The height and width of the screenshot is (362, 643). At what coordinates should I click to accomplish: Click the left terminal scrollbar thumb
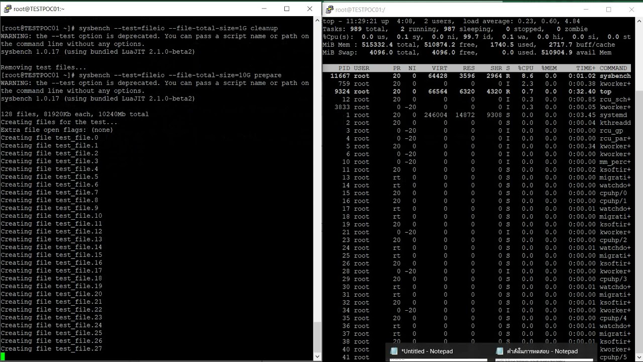317,337
